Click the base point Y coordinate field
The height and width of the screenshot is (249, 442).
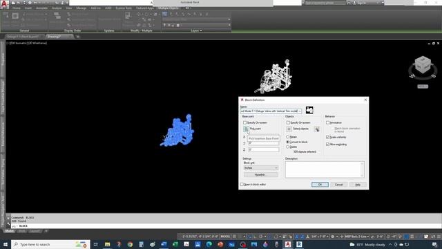tap(264, 143)
